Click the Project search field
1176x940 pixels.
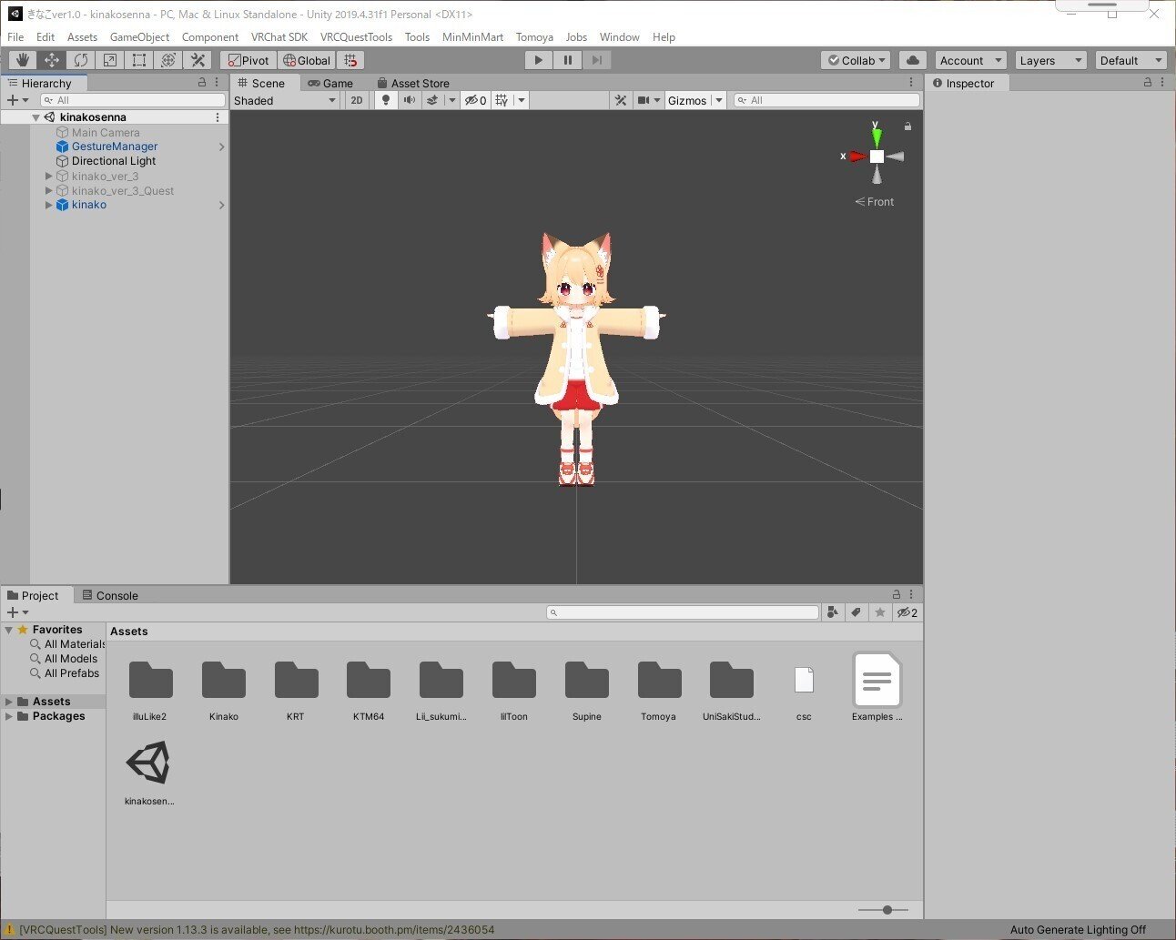click(x=683, y=612)
